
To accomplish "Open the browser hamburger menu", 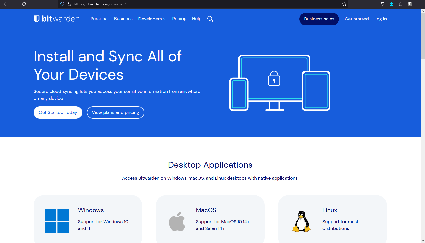I will 419,4.
